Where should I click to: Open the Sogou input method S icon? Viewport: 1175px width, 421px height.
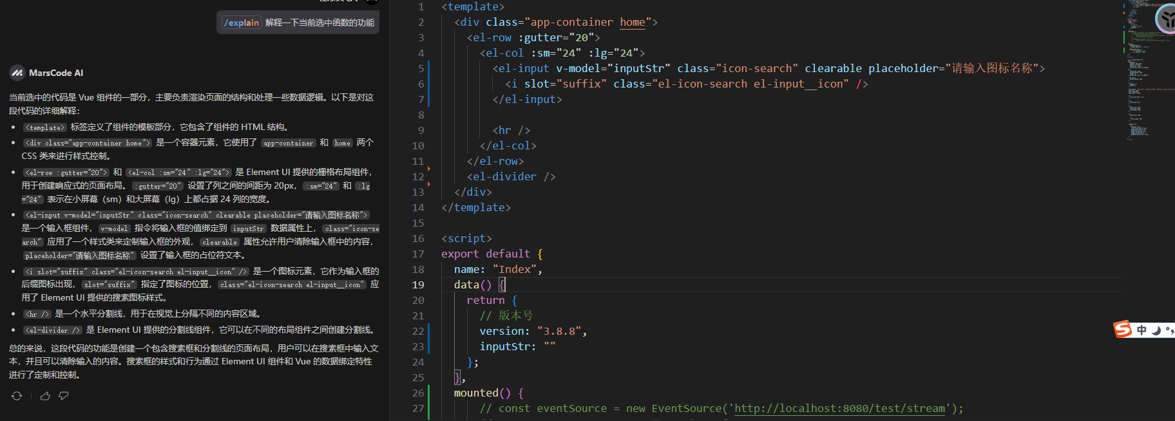(x=1123, y=330)
